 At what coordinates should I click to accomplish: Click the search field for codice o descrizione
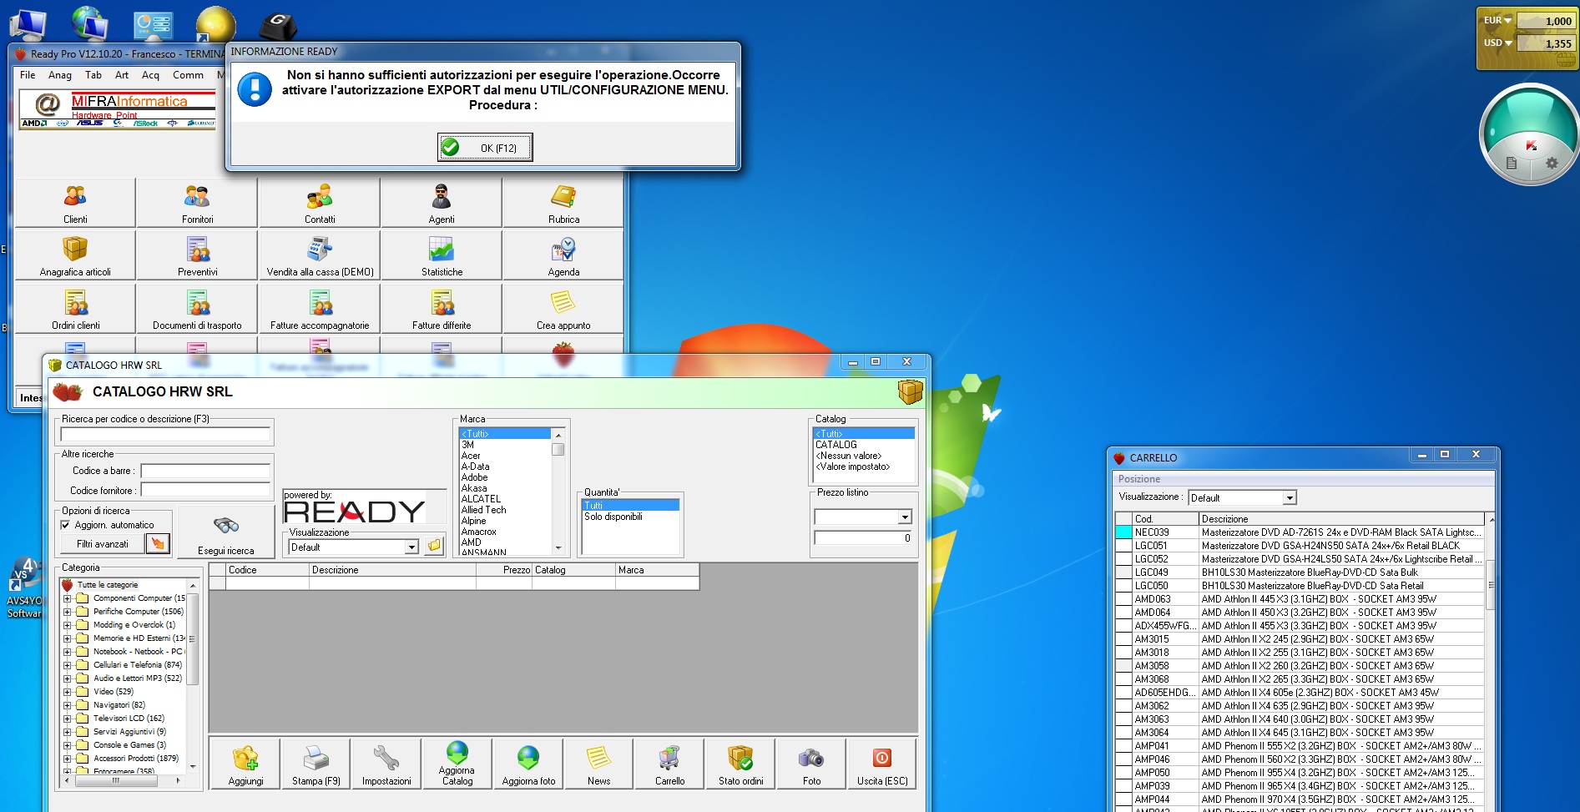(165, 434)
